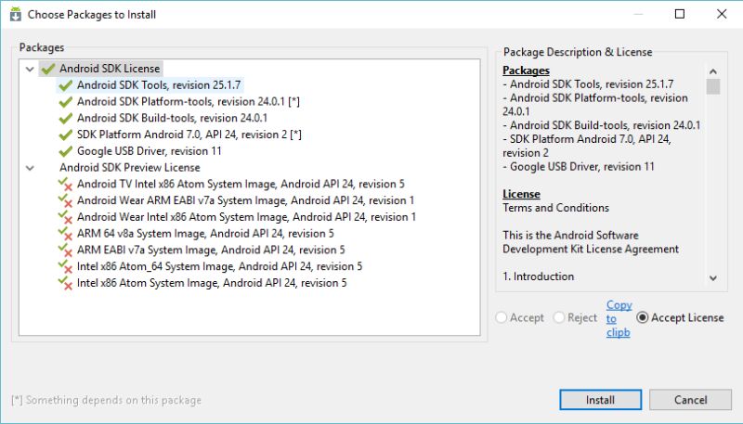
Task: Select Android Wear Intel x86 Atom System Image
Action: (x=246, y=217)
